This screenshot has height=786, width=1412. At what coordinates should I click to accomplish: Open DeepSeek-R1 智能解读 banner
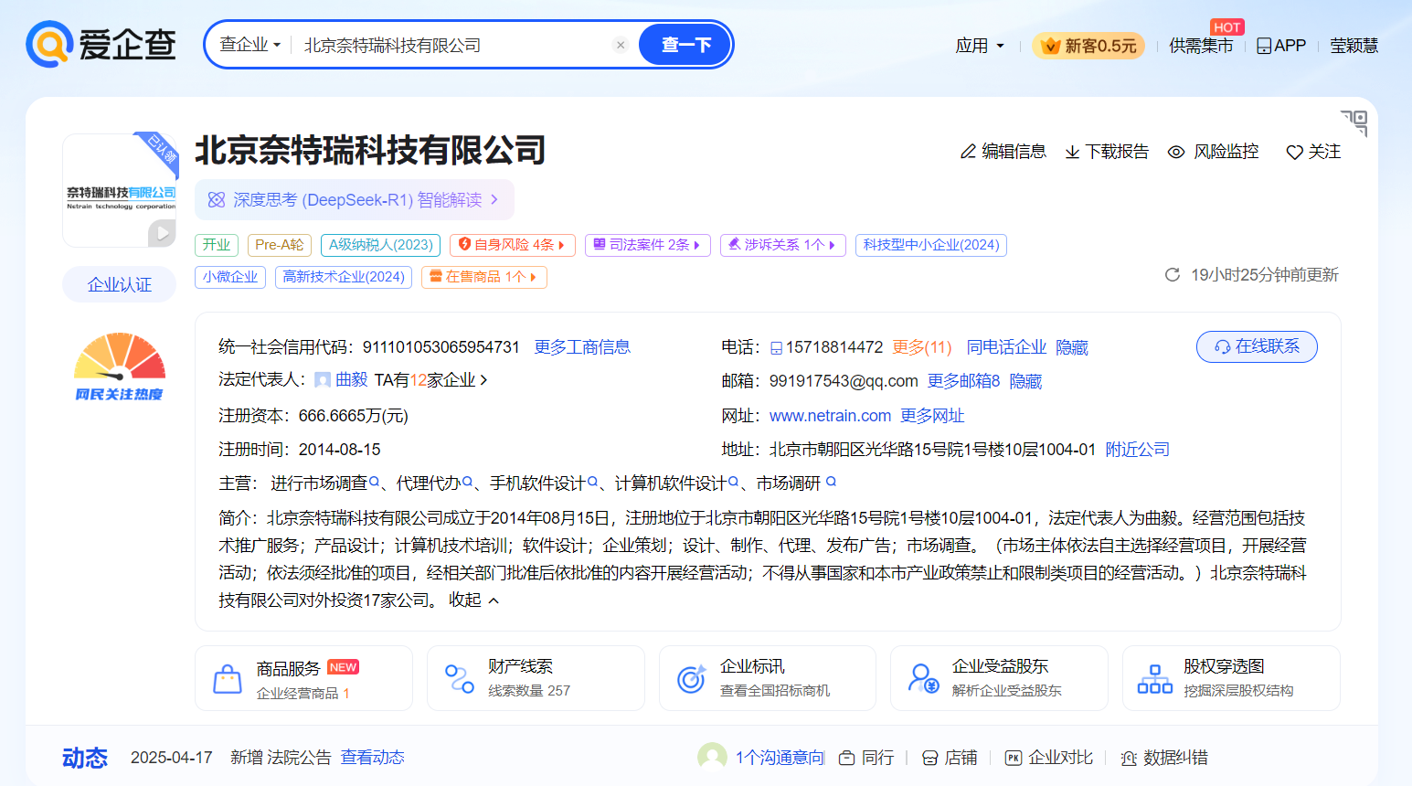(x=355, y=200)
